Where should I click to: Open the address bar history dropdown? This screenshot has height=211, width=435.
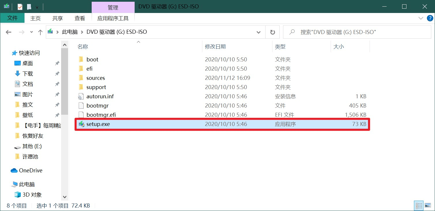pyautogui.click(x=259, y=32)
